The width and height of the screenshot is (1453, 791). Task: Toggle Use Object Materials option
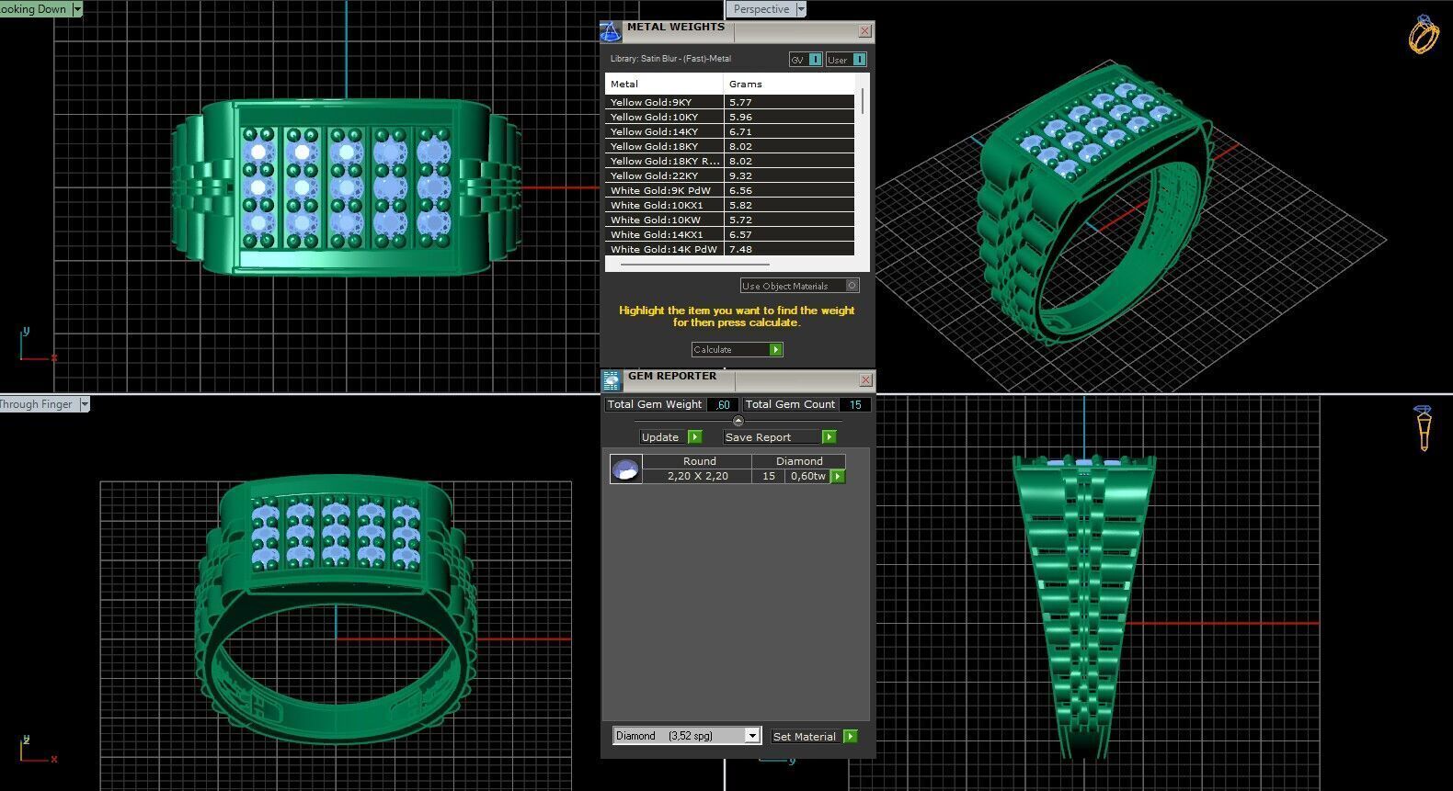[x=852, y=286]
